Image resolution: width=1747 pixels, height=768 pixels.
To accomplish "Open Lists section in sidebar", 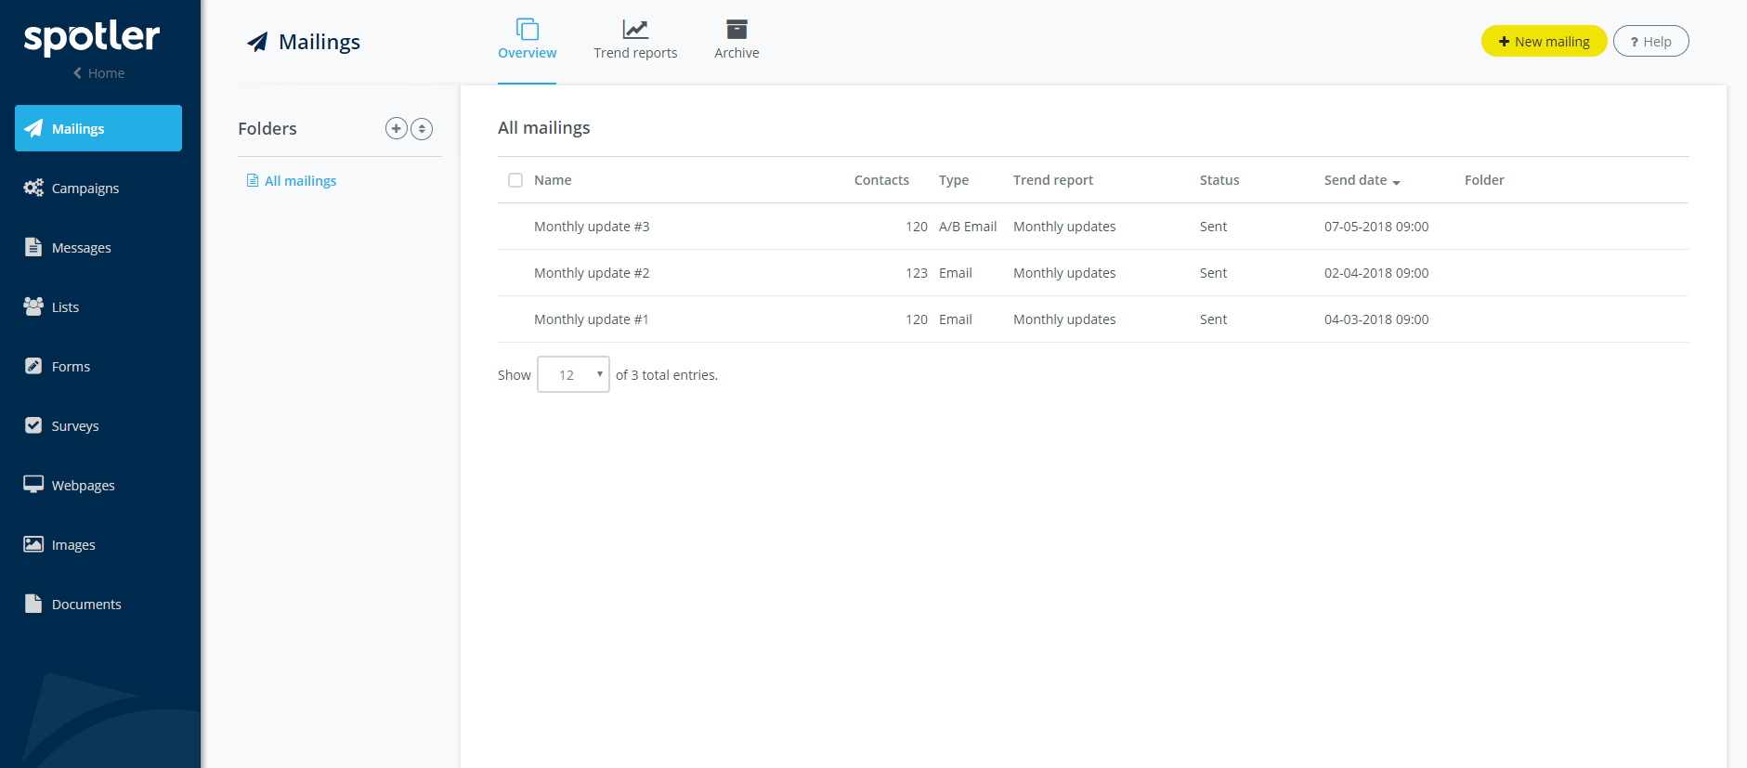I will [x=65, y=307].
